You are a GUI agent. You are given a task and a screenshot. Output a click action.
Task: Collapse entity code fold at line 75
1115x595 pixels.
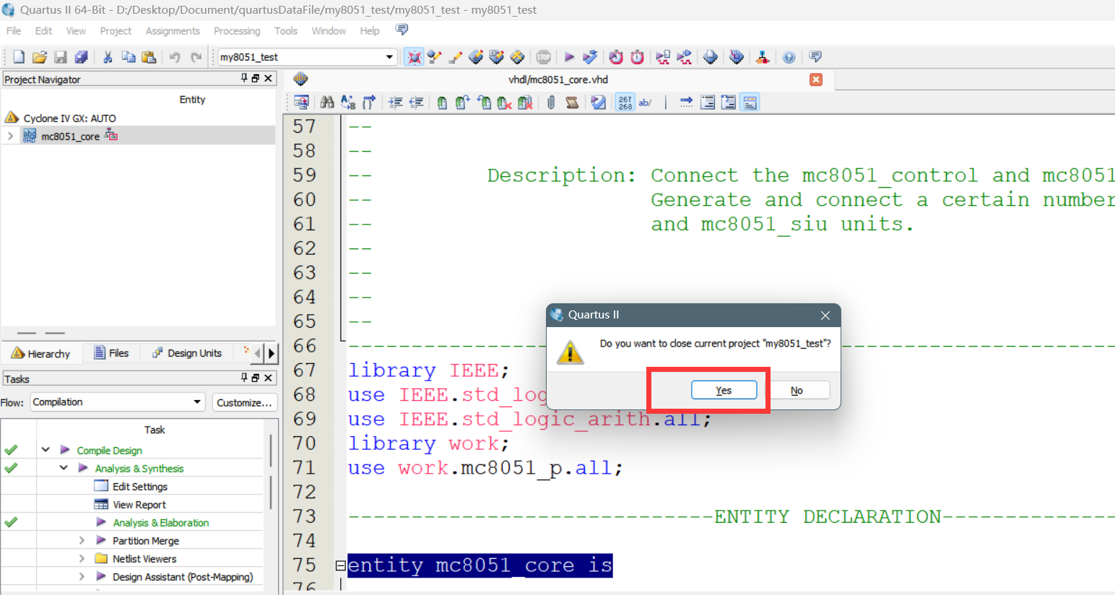pyautogui.click(x=340, y=565)
